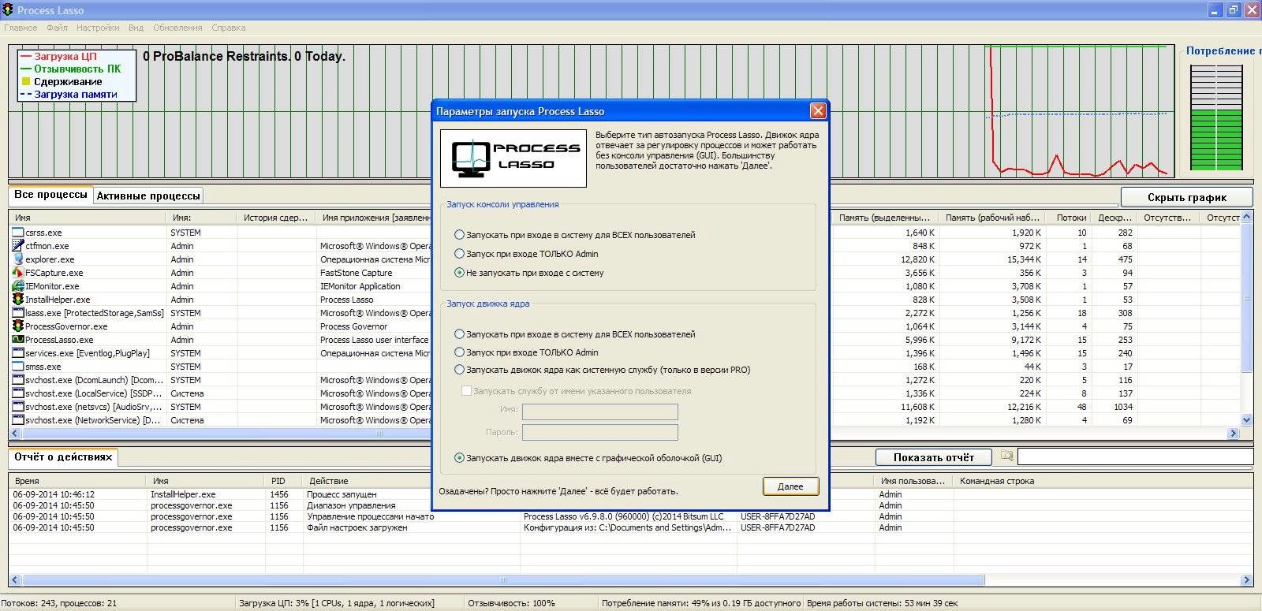Click the Пароль password field

tap(600, 432)
